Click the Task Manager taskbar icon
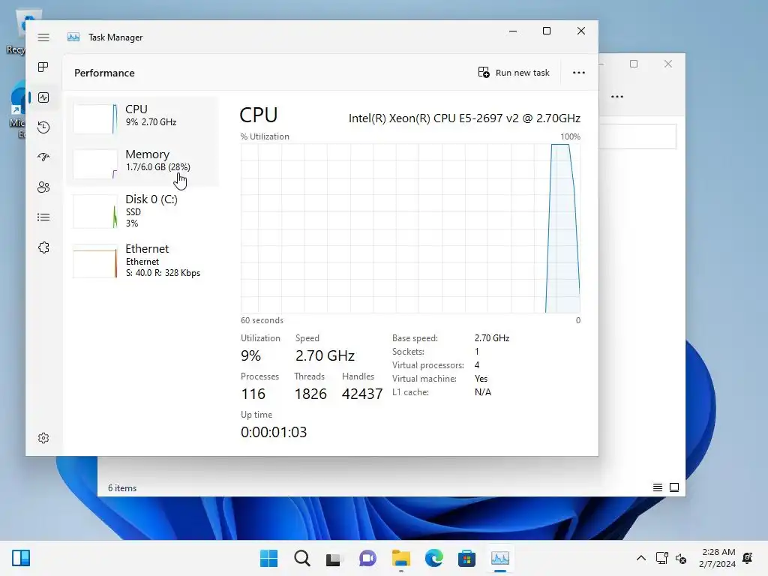The height and width of the screenshot is (576, 768). click(x=500, y=558)
